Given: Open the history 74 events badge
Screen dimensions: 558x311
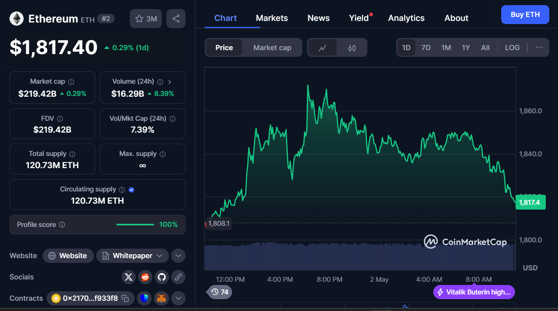Looking at the screenshot, I should pos(220,292).
